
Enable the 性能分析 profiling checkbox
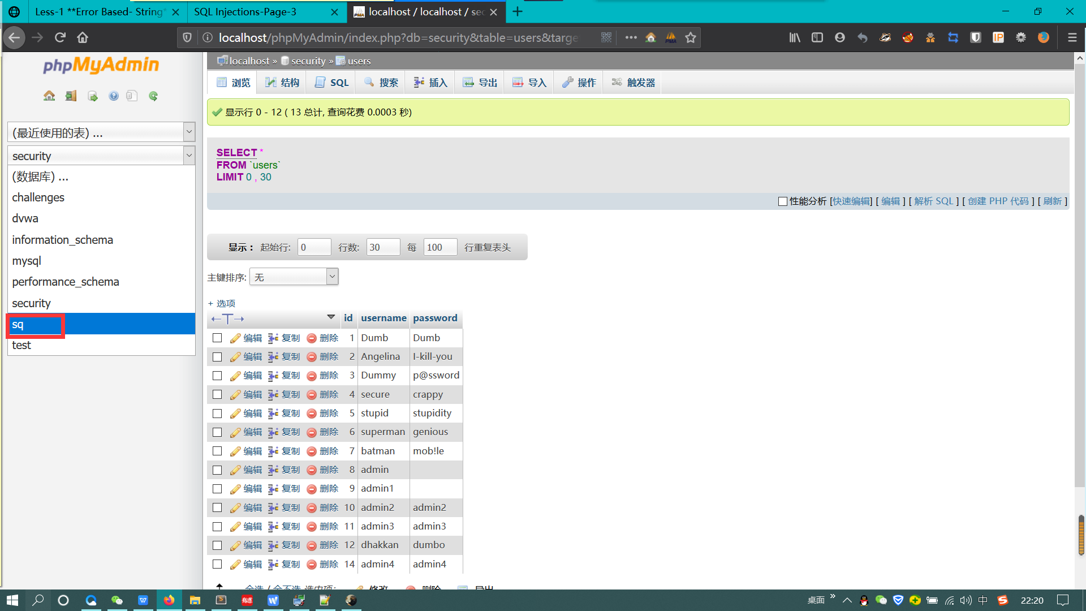pyautogui.click(x=783, y=201)
